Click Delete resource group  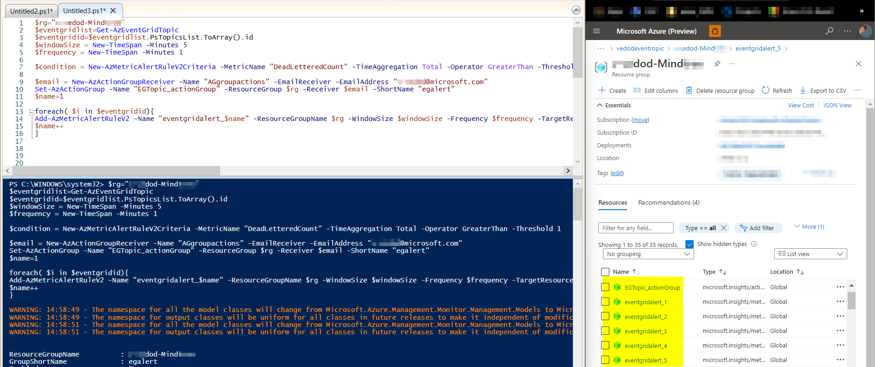pos(720,90)
